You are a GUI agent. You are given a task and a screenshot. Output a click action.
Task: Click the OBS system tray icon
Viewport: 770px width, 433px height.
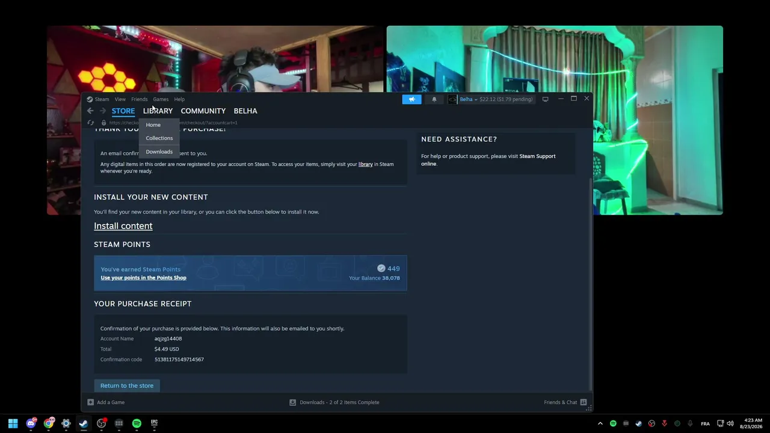[x=651, y=423]
